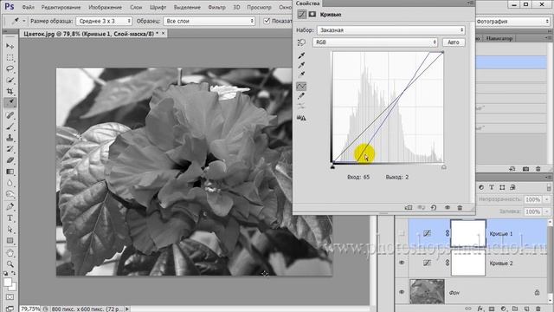Reset adjustment to defaults in Properties
This screenshot has height=312, width=554.
[x=434, y=208]
